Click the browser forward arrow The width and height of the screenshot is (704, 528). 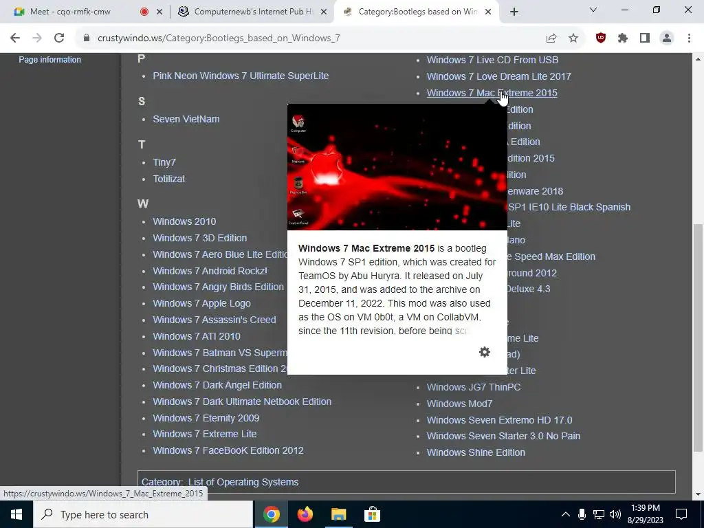[37, 38]
